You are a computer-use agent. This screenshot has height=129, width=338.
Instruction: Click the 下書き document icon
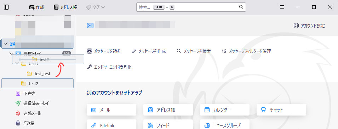[18, 94]
